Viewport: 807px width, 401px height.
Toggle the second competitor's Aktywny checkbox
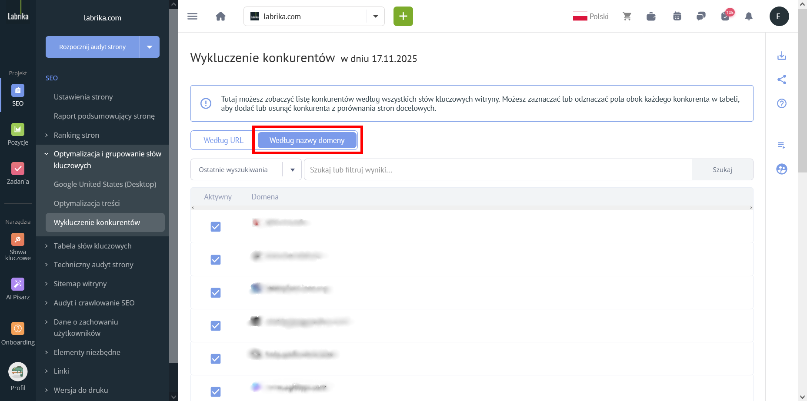click(x=216, y=260)
